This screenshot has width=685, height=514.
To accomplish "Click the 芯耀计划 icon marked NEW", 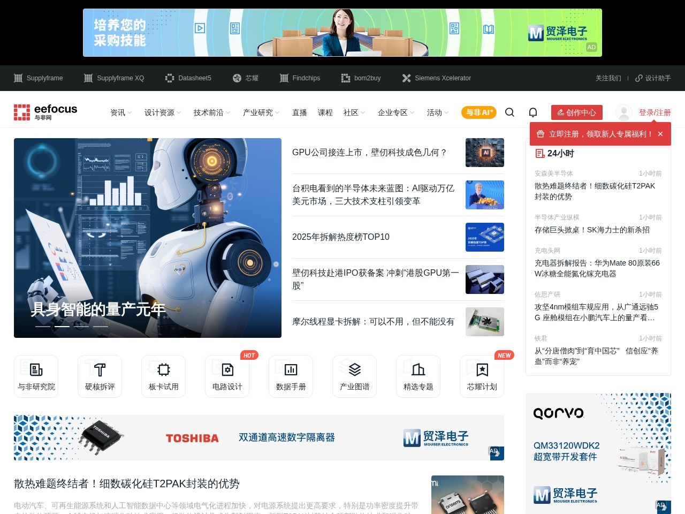I will point(482,375).
